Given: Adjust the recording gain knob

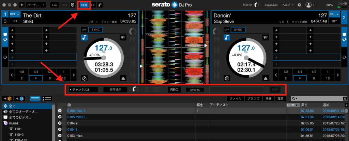Looking at the screenshot, I should click(135, 89).
